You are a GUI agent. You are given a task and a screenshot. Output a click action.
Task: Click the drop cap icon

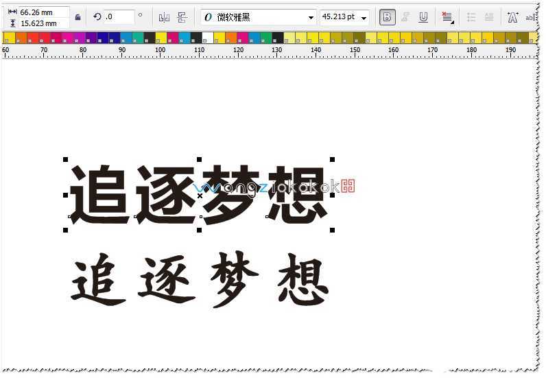click(x=489, y=17)
